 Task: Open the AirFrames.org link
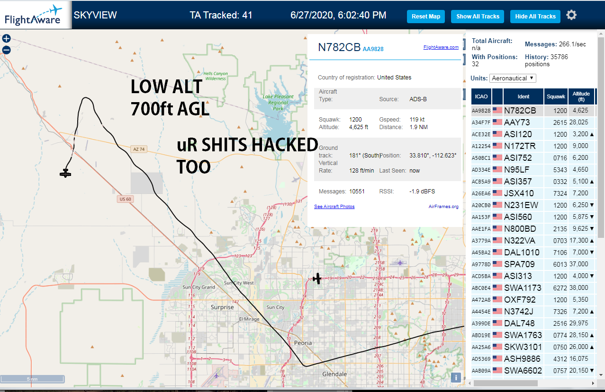click(x=443, y=207)
